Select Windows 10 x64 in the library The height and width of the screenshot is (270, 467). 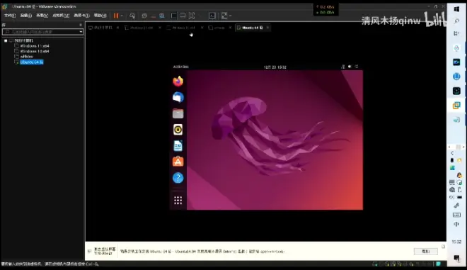tap(35, 51)
